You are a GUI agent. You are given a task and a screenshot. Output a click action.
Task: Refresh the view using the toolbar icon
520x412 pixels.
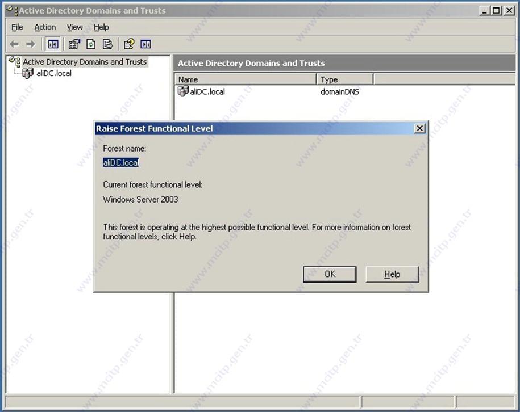tap(91, 44)
